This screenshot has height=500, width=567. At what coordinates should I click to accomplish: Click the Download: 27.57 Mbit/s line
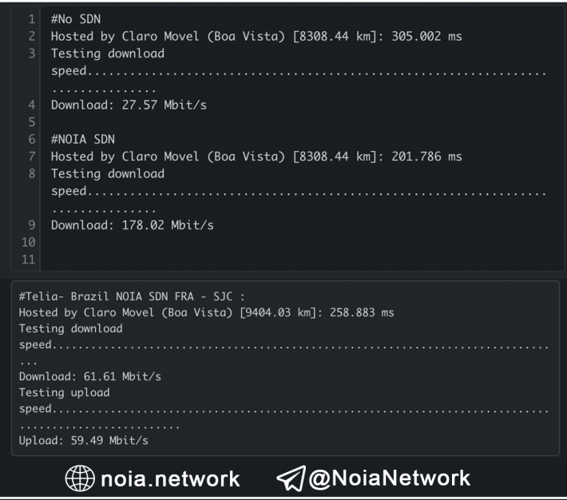129,105
